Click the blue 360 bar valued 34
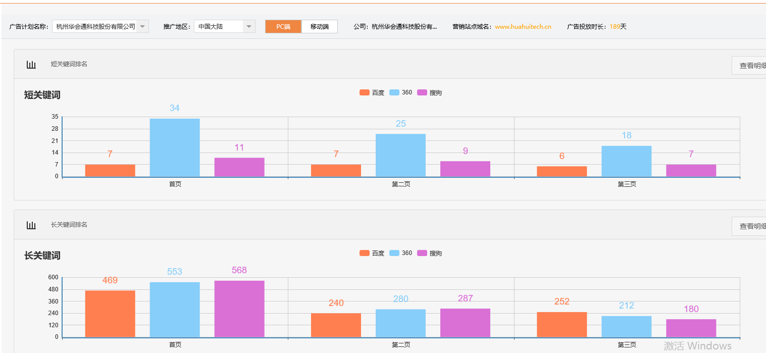Image resolution: width=766 pixels, height=353 pixels. (175, 147)
